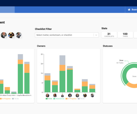Click the Data Privacy stacked bar
The image size is (137, 114).
[x=7, y=90]
